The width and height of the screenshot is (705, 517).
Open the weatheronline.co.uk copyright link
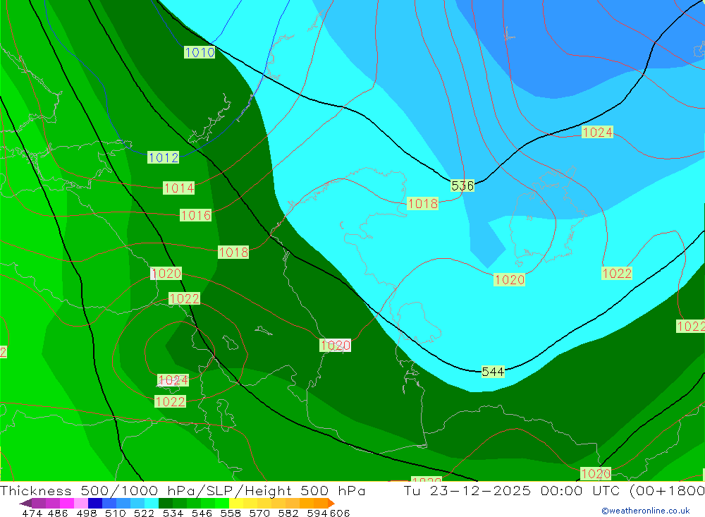pyautogui.click(x=645, y=510)
